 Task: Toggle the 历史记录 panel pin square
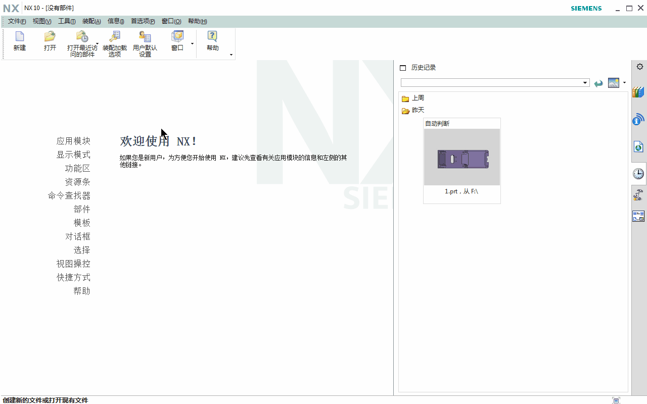coord(403,68)
